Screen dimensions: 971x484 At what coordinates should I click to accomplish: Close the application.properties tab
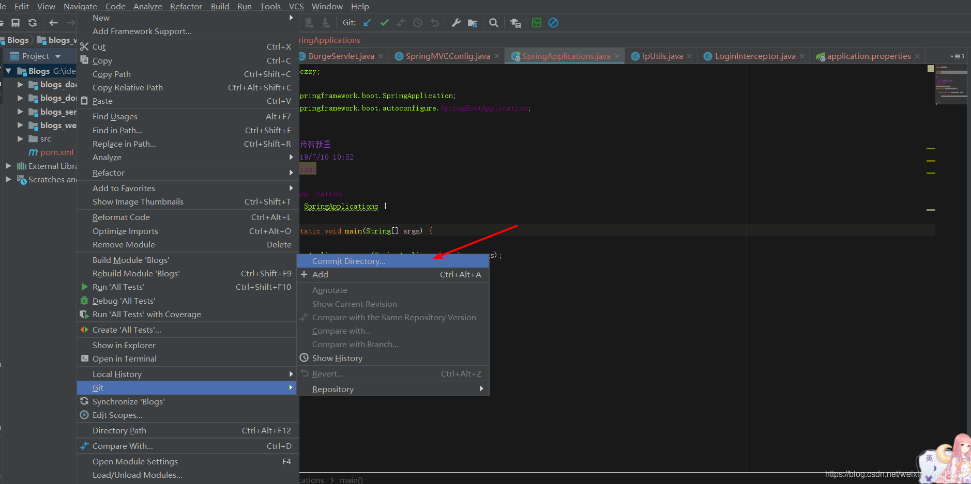(x=917, y=56)
